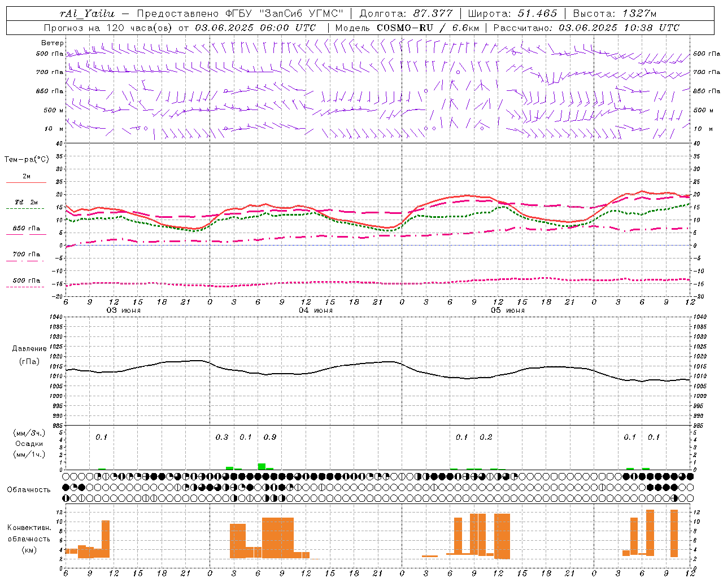Click the Облачность row label

pos(29,489)
